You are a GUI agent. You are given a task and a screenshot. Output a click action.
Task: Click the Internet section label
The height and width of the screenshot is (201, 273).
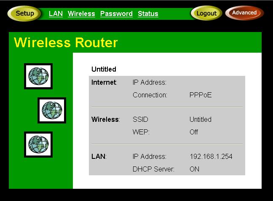coord(104,82)
